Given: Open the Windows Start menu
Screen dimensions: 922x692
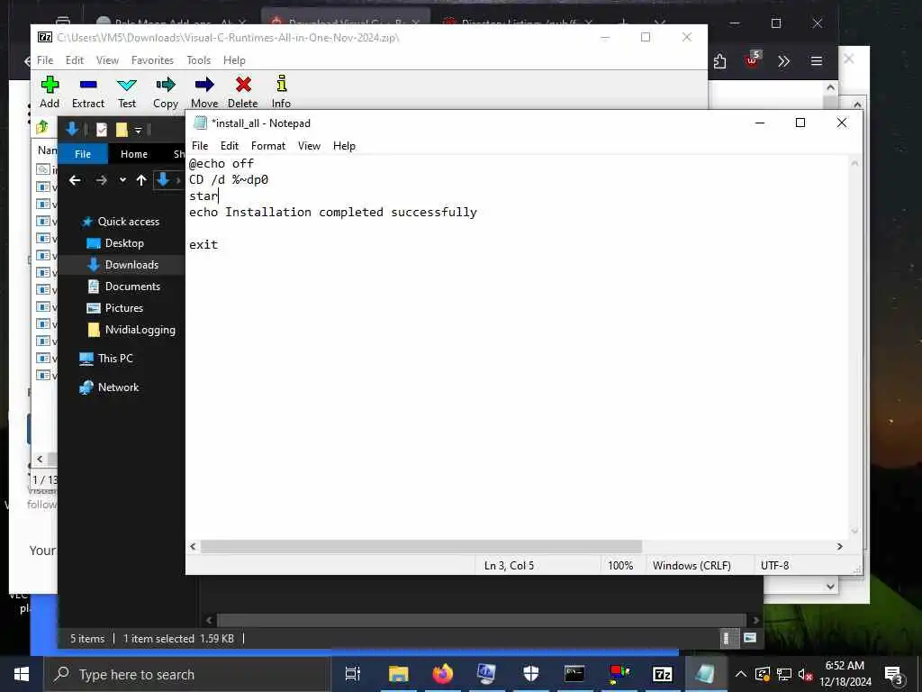Looking at the screenshot, I should tap(22, 674).
